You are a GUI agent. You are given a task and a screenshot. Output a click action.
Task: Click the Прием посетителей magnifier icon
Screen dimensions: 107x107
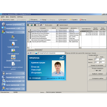coord(3,81)
